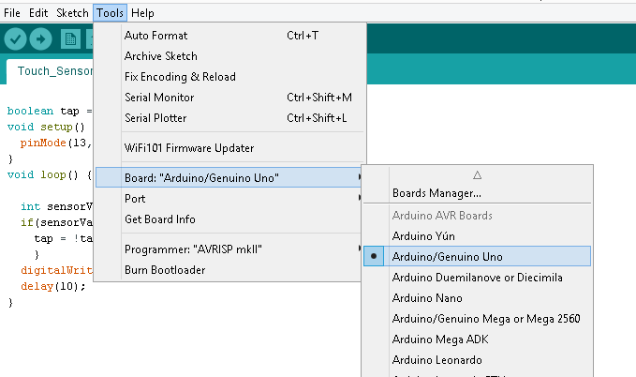This screenshot has width=636, height=377.
Task: Open Serial Monitor
Action: click(x=229, y=98)
